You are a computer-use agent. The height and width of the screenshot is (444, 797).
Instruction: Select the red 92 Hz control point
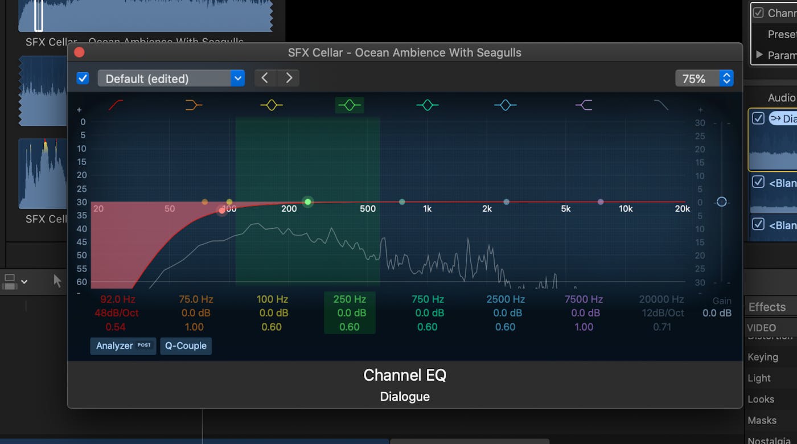pos(222,211)
